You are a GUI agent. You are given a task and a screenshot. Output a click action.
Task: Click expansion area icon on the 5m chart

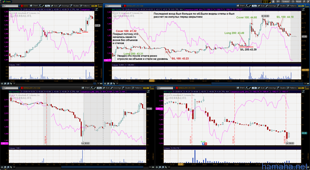(x=97, y=9)
